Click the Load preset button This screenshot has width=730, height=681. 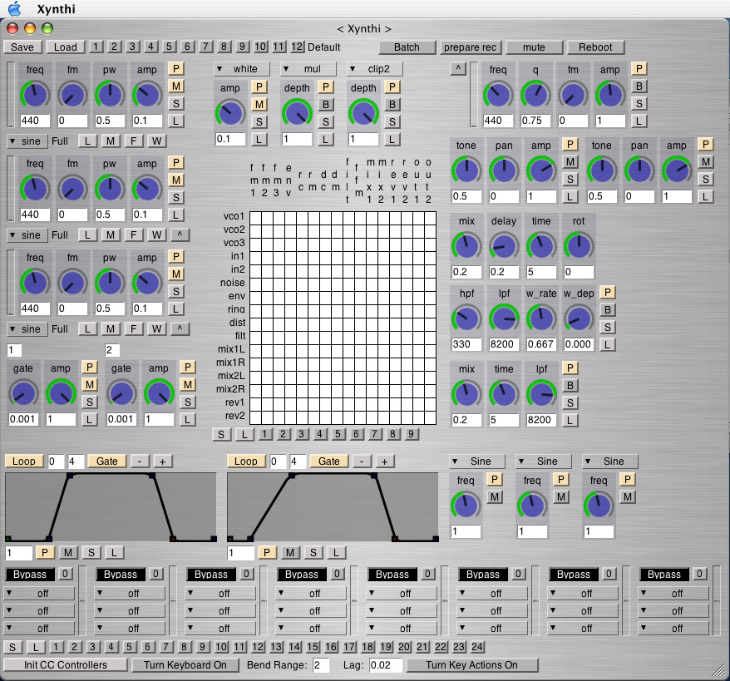click(65, 47)
